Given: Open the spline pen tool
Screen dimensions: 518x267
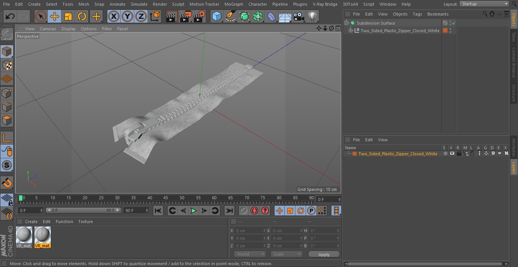Looking at the screenshot, I should coord(230,16).
